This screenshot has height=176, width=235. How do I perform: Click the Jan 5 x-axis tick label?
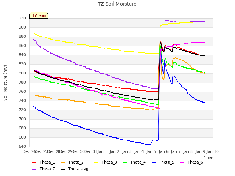coord(151,151)
